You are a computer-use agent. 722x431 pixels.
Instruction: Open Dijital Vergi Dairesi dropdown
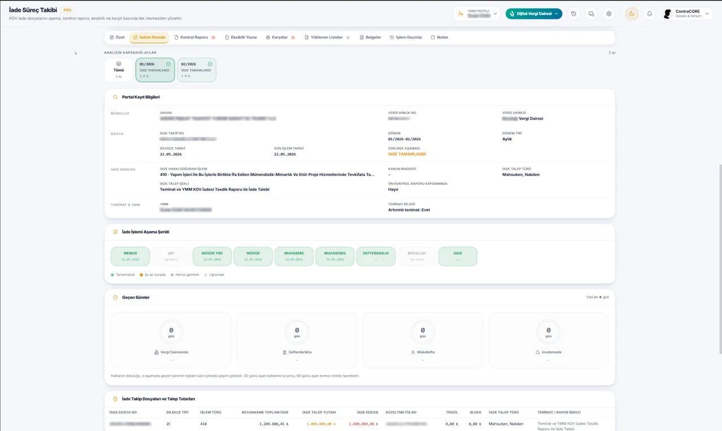[534, 14]
